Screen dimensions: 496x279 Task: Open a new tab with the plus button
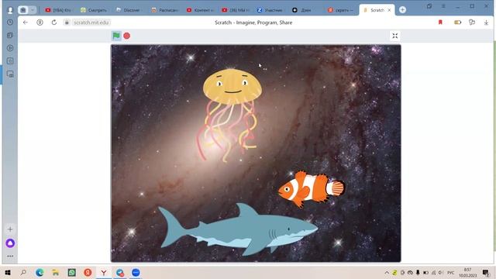pyautogui.click(x=402, y=10)
